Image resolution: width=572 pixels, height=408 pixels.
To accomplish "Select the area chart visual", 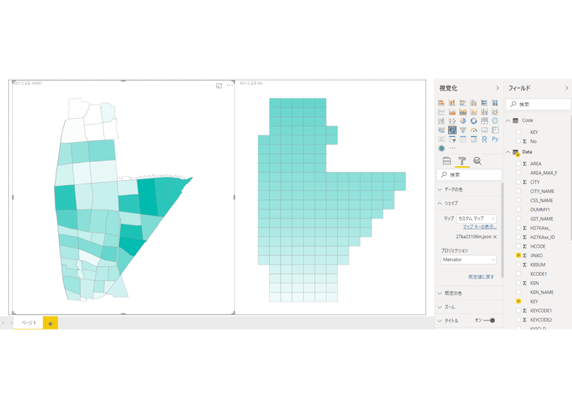I will [x=452, y=111].
